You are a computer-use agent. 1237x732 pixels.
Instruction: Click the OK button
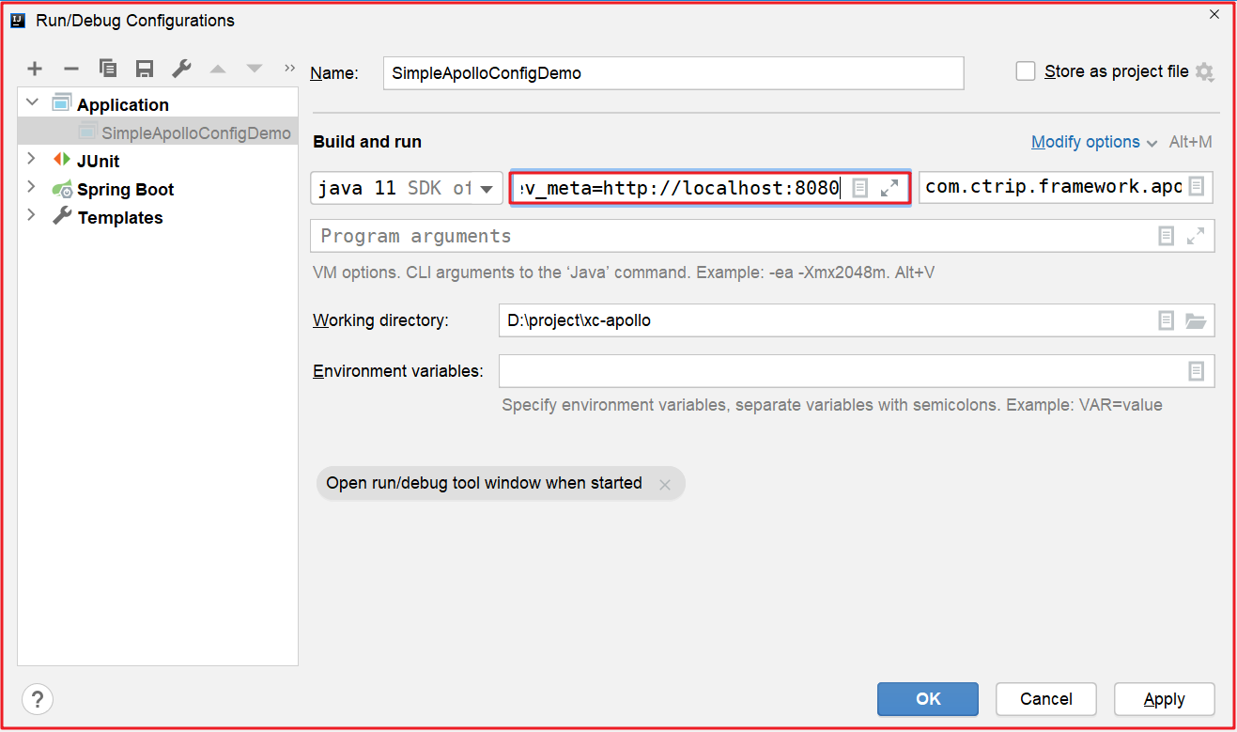point(927,698)
